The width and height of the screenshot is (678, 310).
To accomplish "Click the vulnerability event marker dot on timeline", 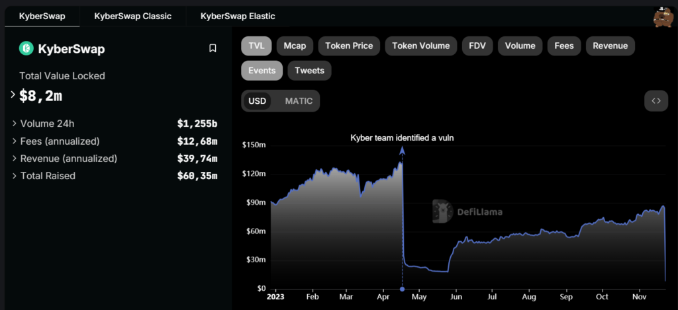I will [402, 289].
